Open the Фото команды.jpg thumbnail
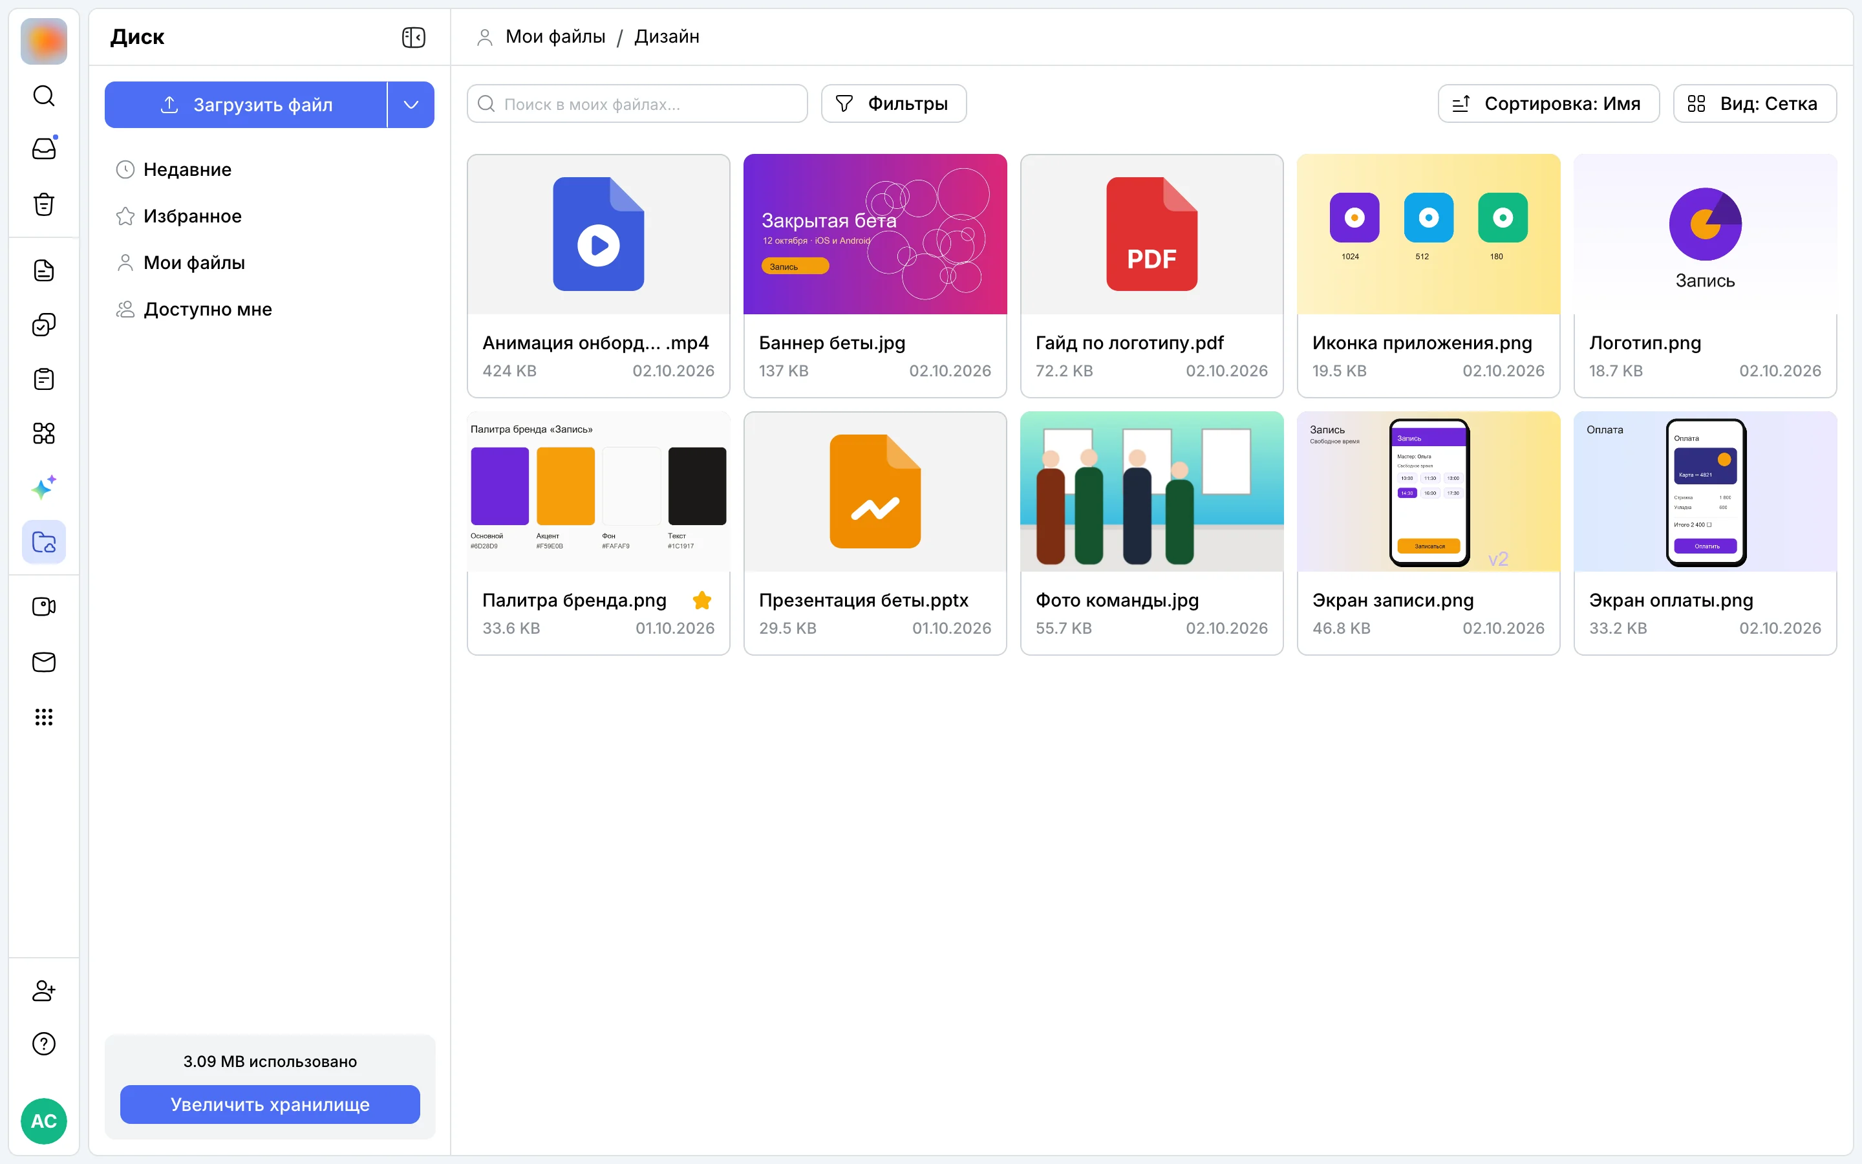The image size is (1862, 1164). pos(1152,491)
